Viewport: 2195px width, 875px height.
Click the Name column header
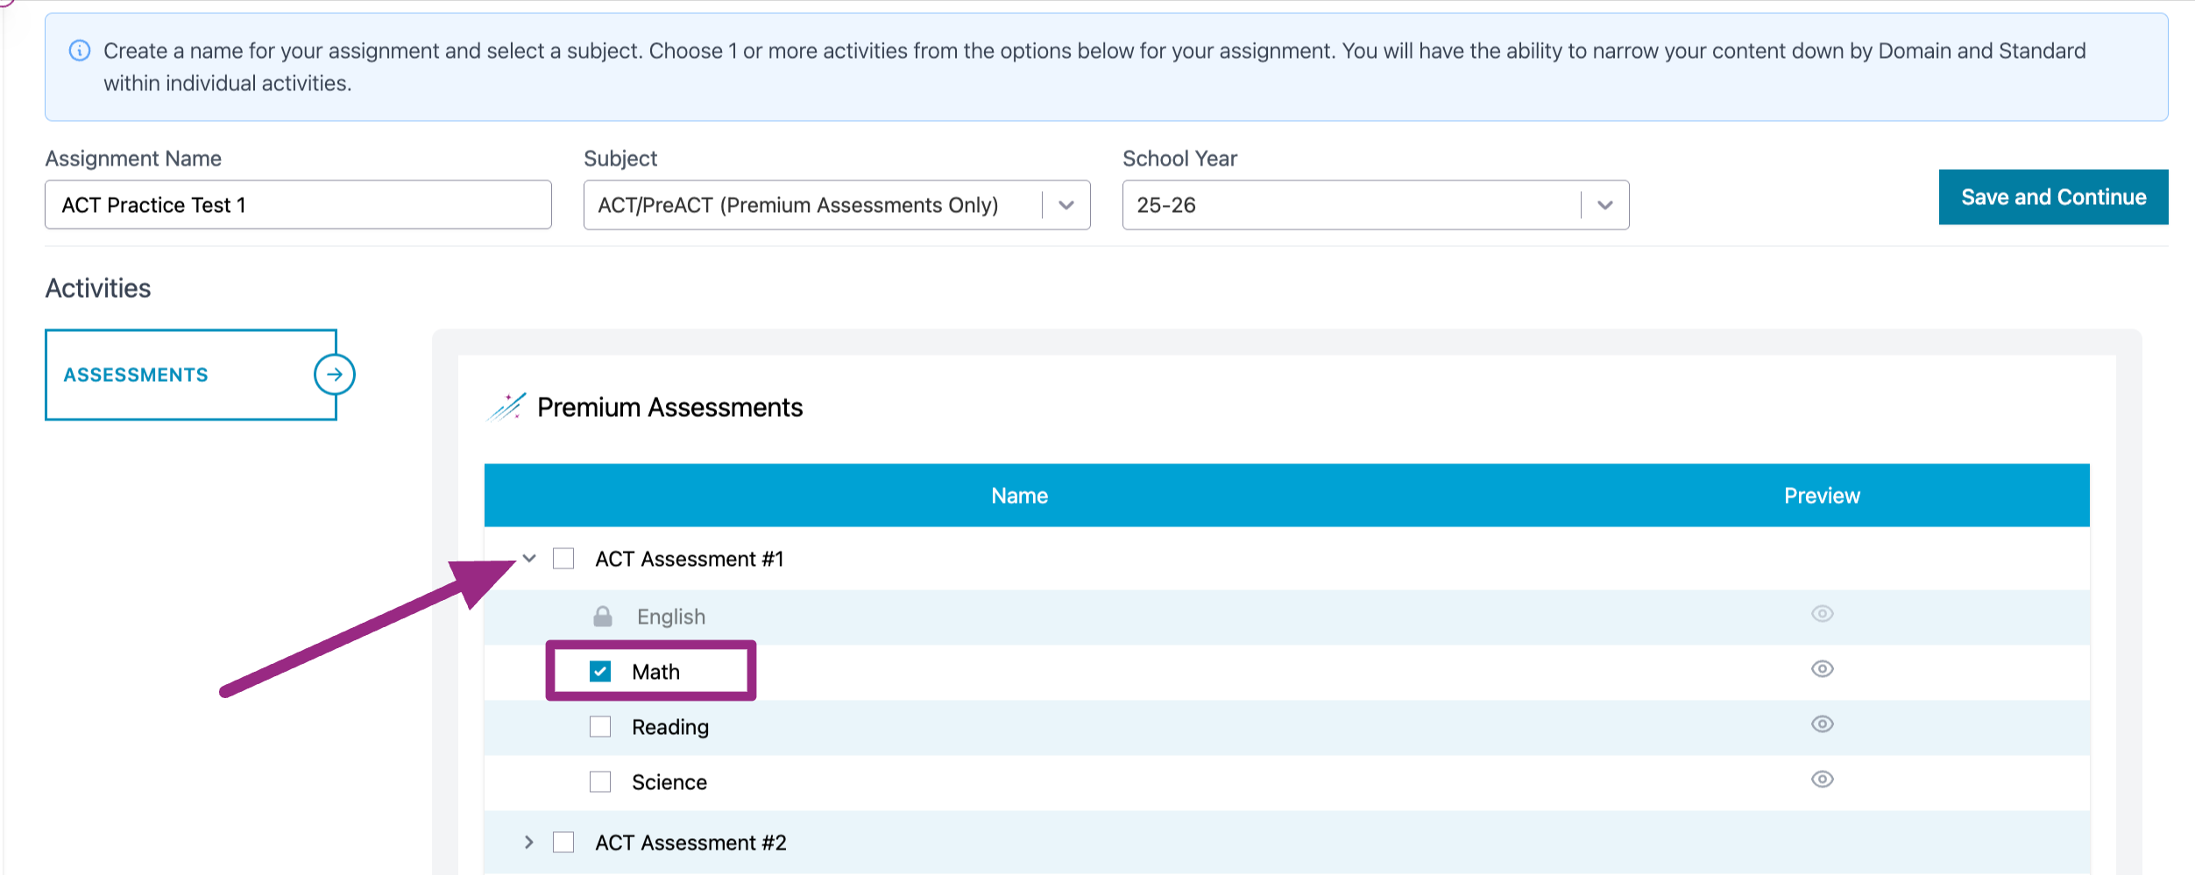tap(1019, 496)
